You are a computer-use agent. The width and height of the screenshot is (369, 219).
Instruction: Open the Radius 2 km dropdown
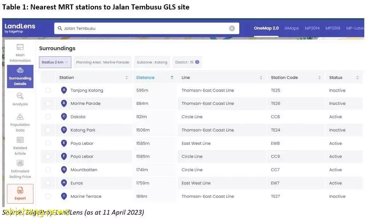[55, 62]
